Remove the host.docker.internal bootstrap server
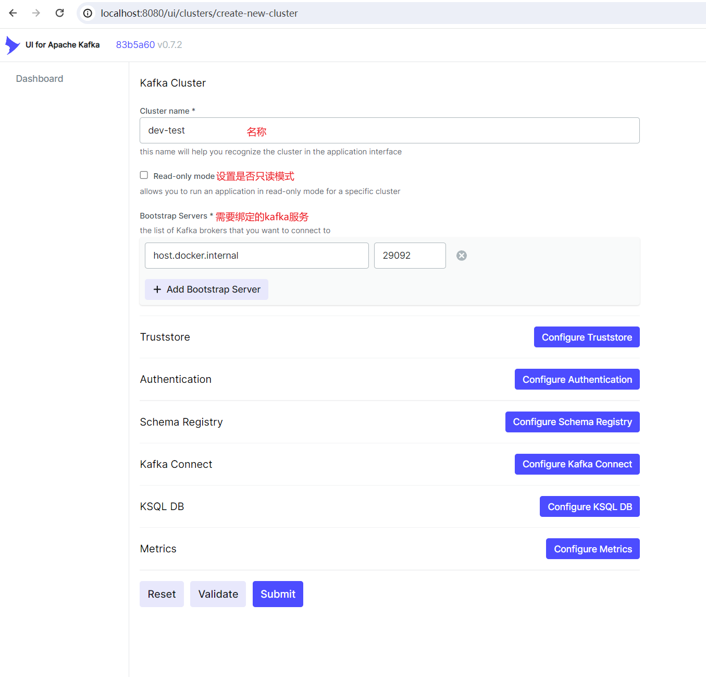706x677 pixels. click(x=462, y=256)
